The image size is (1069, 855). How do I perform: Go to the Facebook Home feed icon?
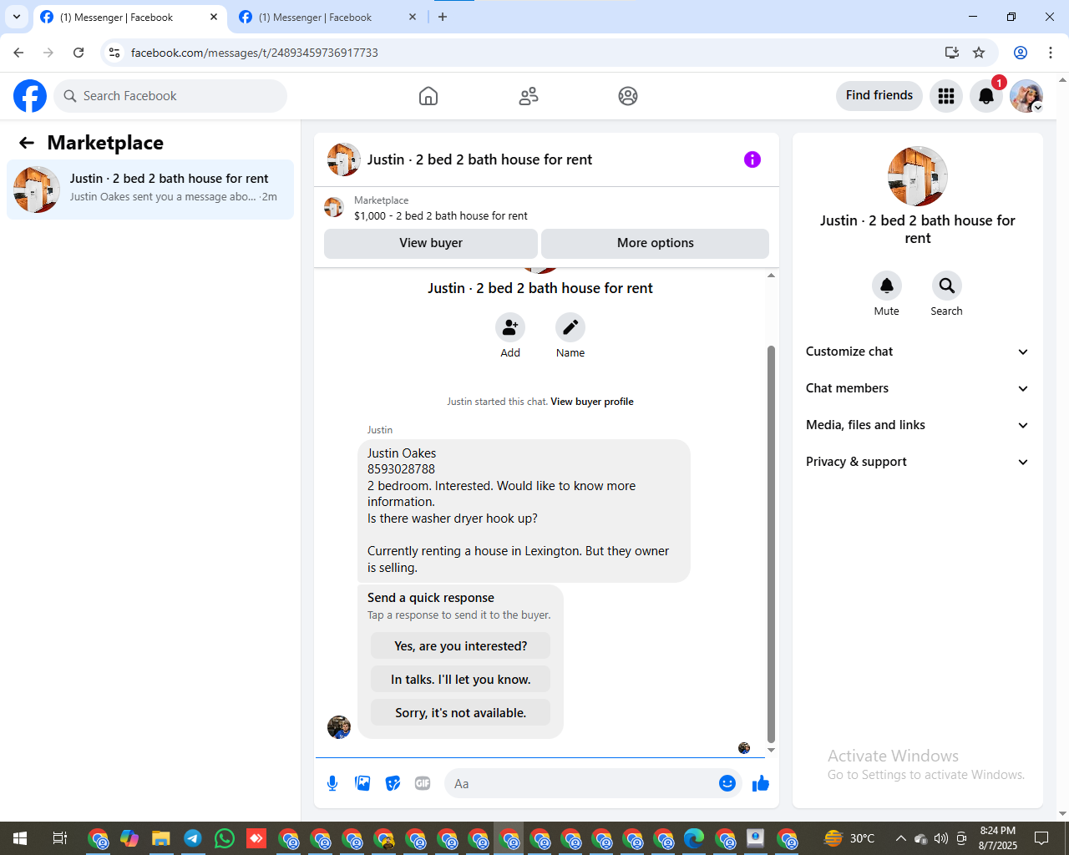point(428,96)
